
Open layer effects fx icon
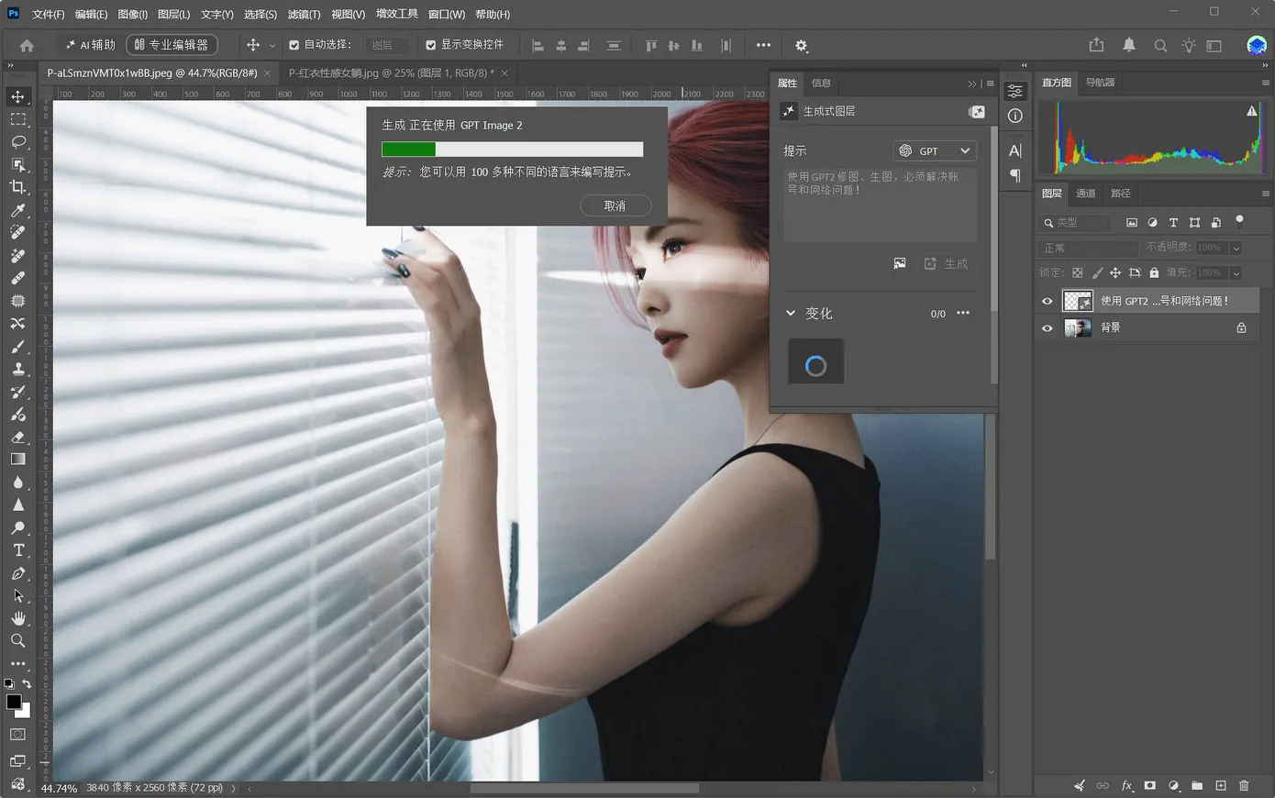[x=1126, y=785]
